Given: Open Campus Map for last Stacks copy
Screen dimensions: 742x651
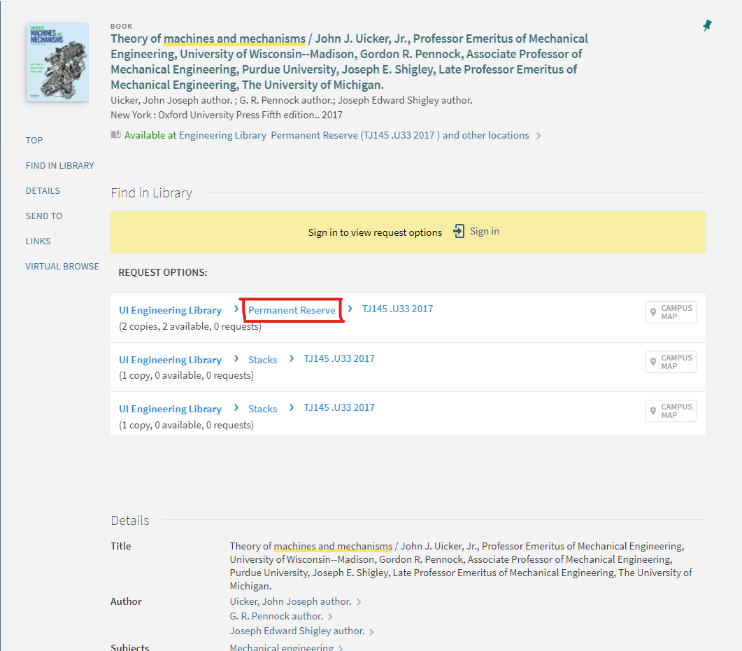Looking at the screenshot, I should 671,411.
